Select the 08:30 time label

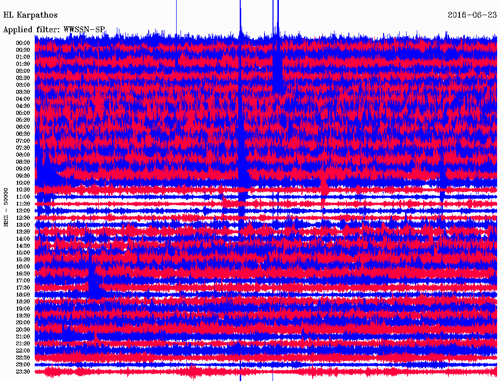[23, 162]
